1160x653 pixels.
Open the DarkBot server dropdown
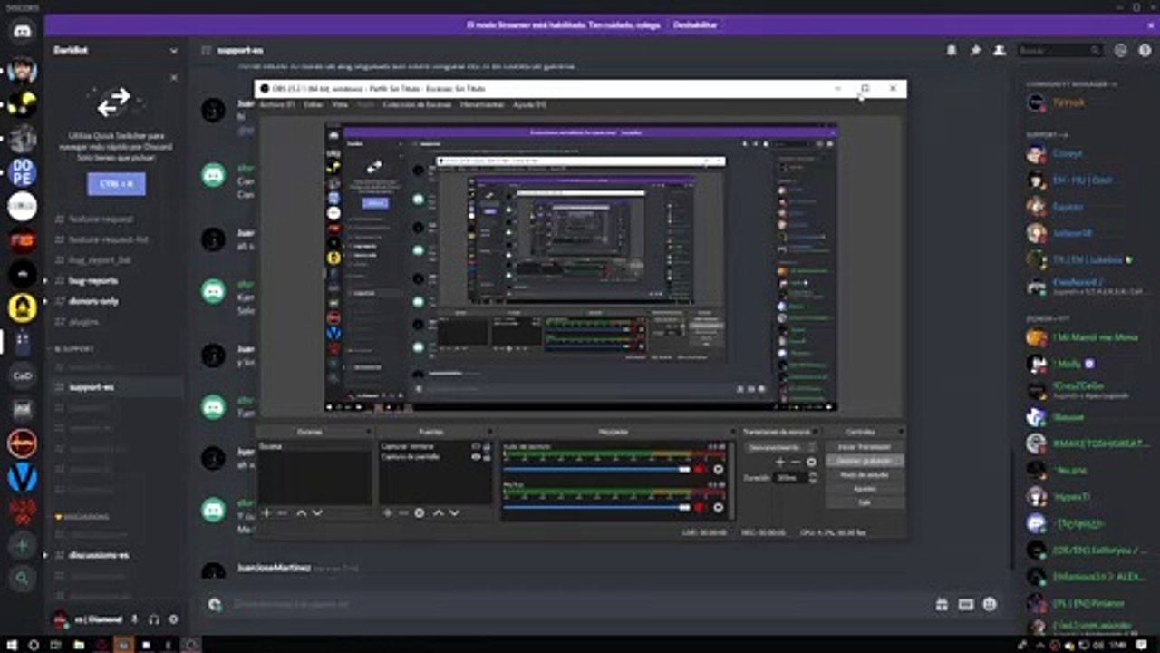coord(174,51)
